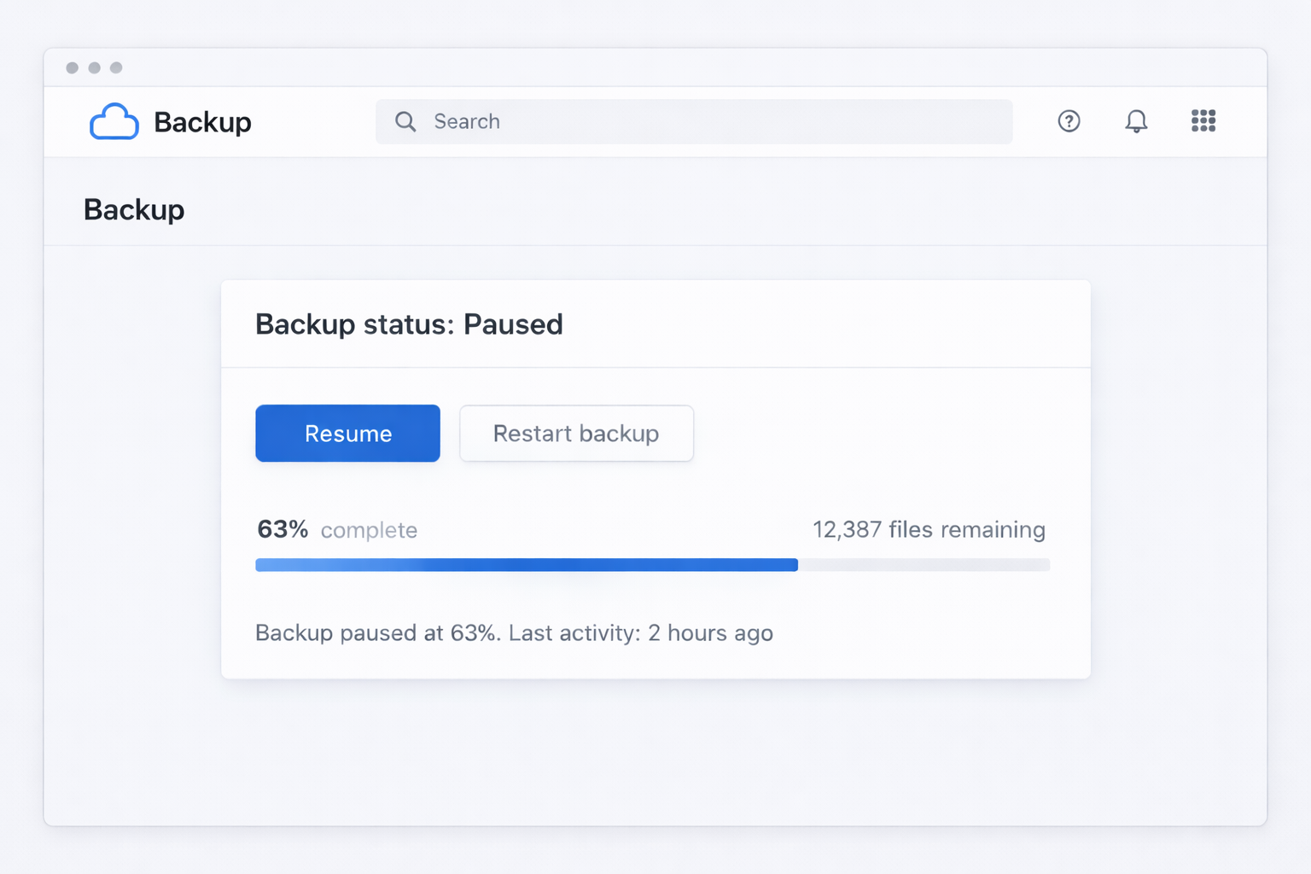1311x874 pixels.
Task: Click the 'Backup status: Paused' card title
Action: tap(409, 324)
